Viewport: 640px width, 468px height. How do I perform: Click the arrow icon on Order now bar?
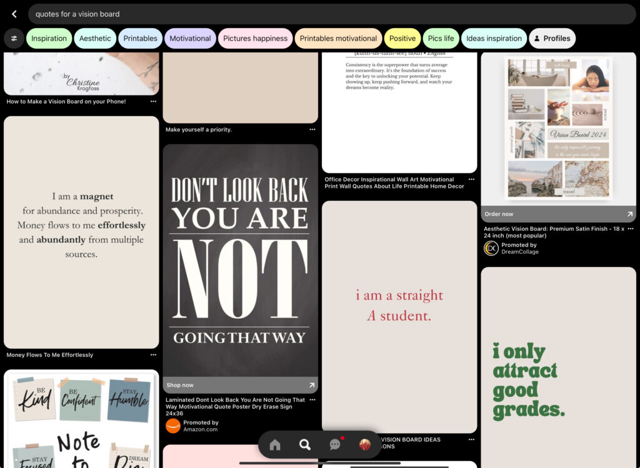tap(630, 214)
